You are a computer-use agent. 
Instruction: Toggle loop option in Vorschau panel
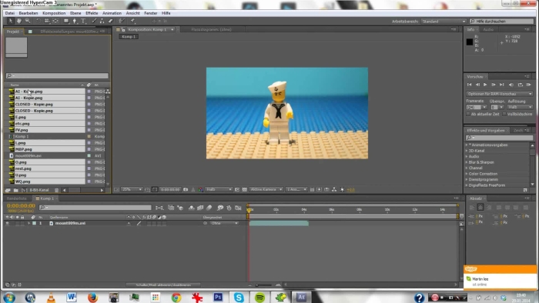tap(520, 85)
